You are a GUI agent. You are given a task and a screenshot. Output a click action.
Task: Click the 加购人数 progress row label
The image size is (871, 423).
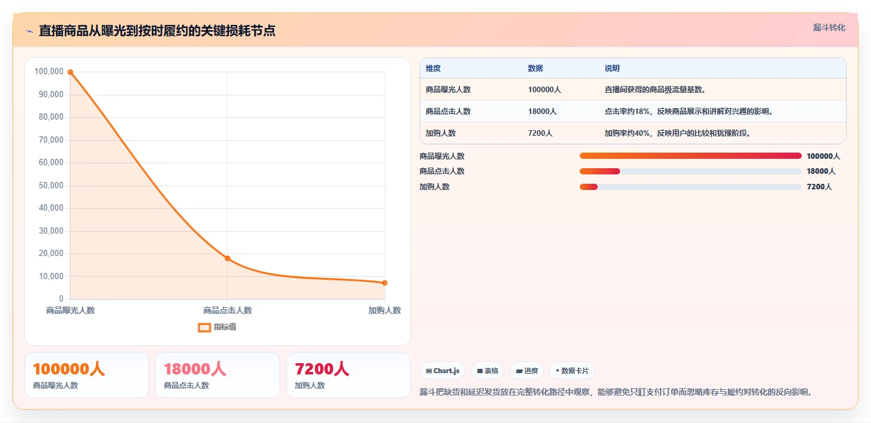tap(435, 187)
